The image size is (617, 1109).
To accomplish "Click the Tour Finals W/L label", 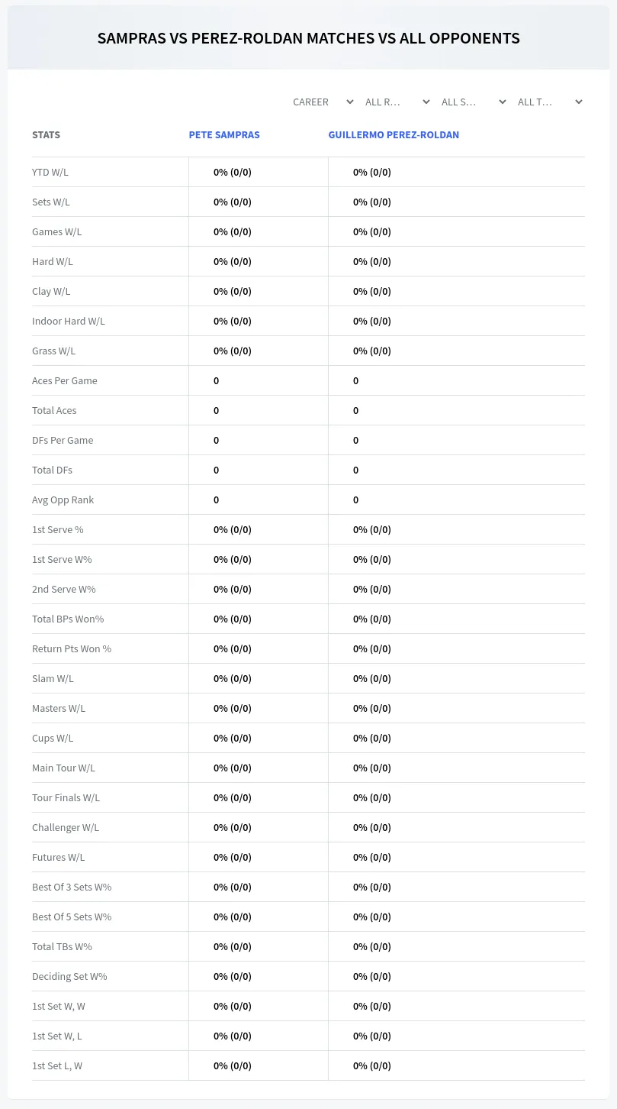I will [x=66, y=797].
